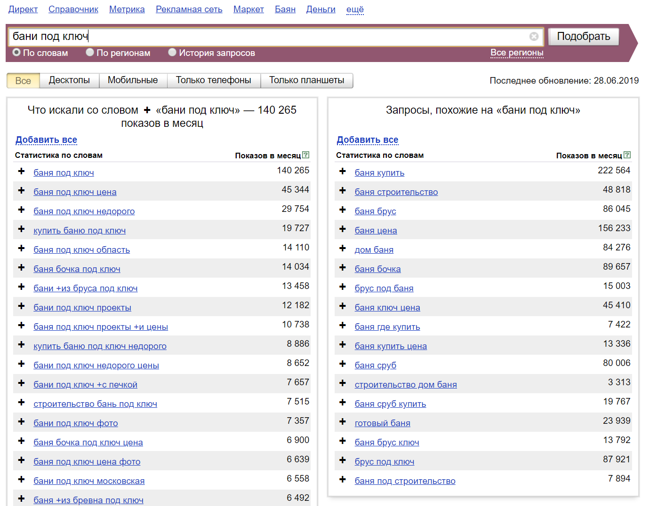Viewport: 657px width, 506px height.
Task: Add 'брус под ключ' with its plus icon
Action: [343, 460]
